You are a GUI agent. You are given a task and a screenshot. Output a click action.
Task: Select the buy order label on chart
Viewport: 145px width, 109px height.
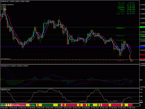[6, 59]
